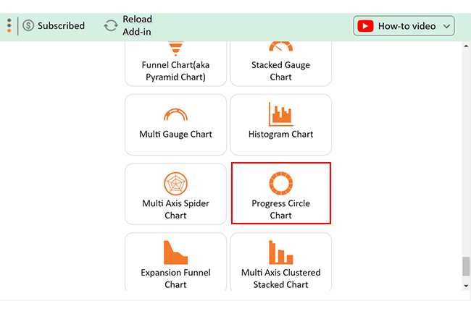471x314 pixels.
Task: Select Multi Axis Clustered Stacked Chart label
Action: click(x=281, y=279)
